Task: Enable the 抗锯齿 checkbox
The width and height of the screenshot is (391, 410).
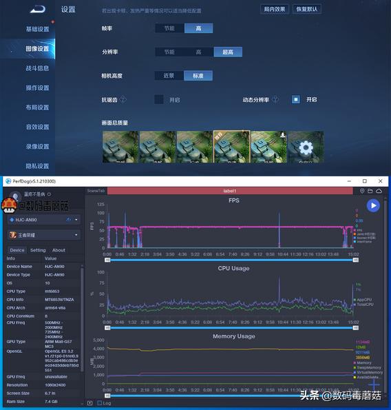Action: coord(159,99)
